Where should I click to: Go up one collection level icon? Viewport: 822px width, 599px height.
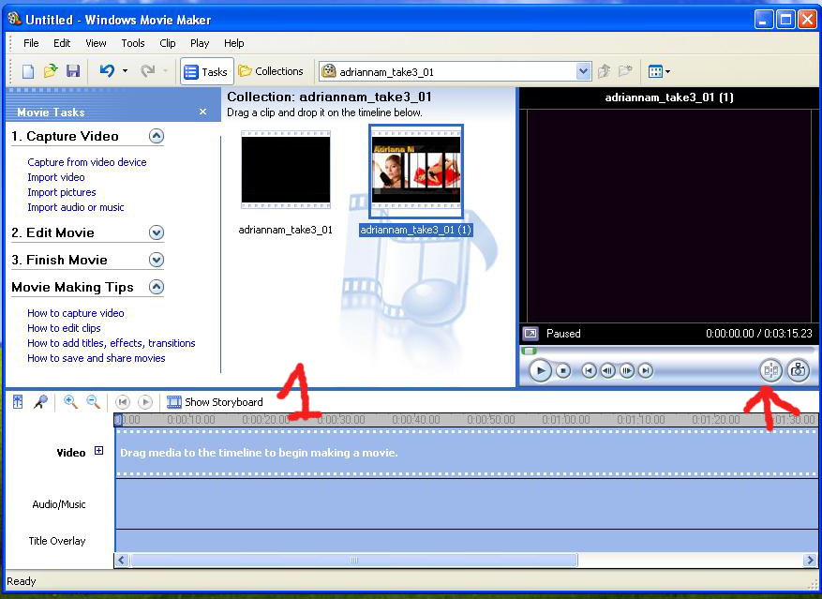(605, 71)
